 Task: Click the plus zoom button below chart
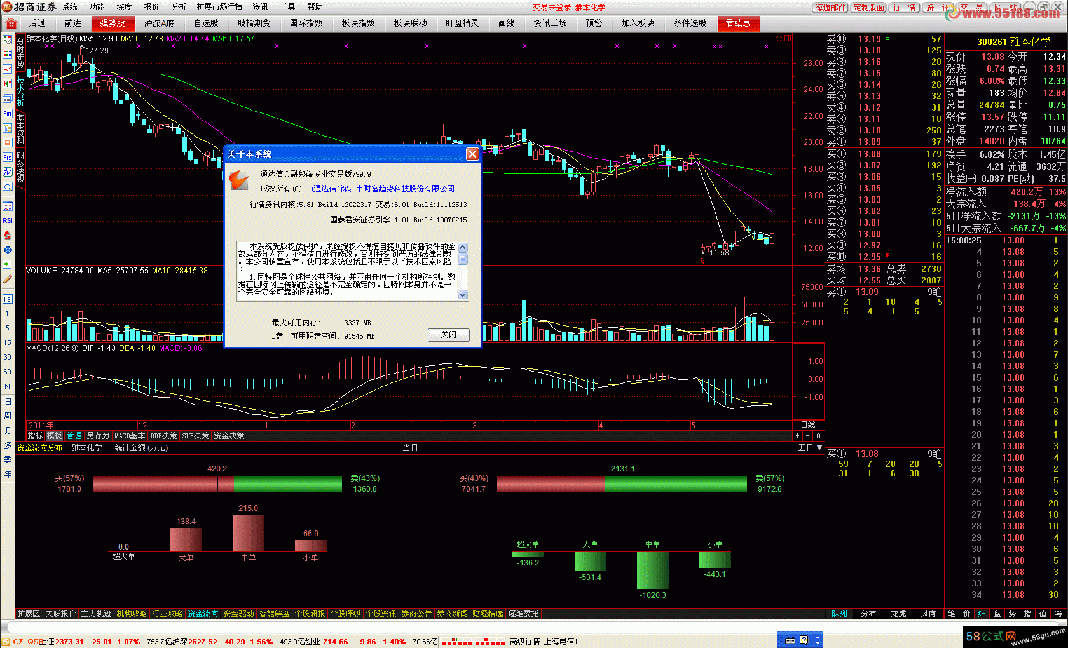(797, 436)
